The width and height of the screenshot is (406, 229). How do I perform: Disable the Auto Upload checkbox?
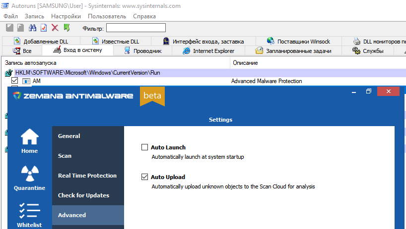pos(144,177)
